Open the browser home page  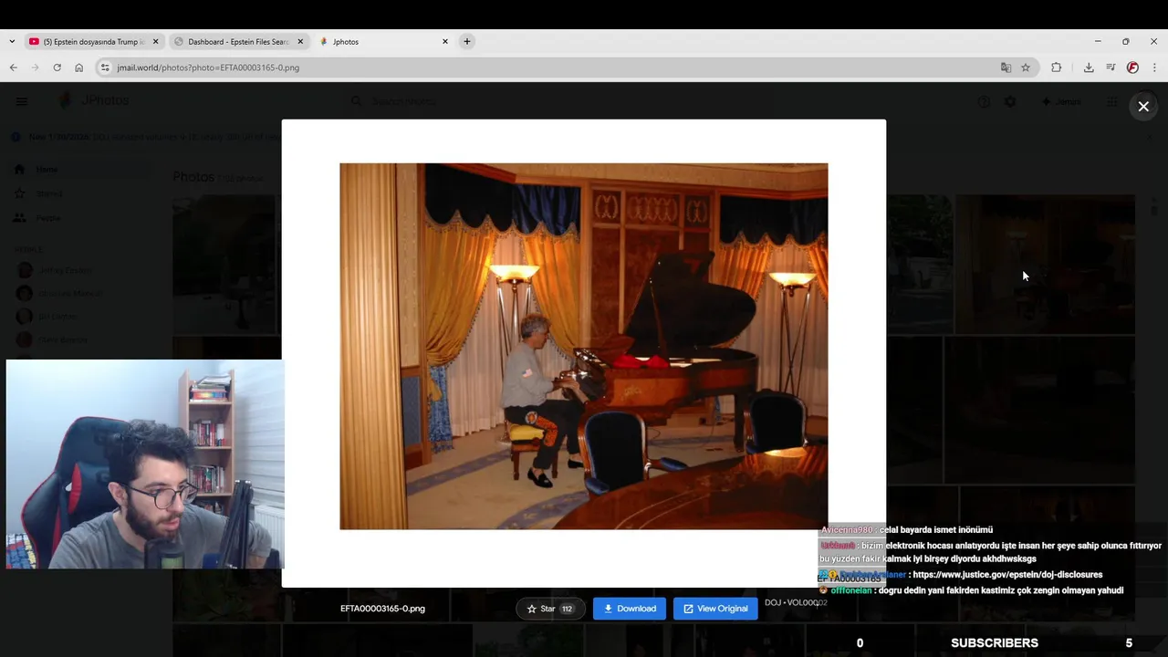click(x=79, y=68)
